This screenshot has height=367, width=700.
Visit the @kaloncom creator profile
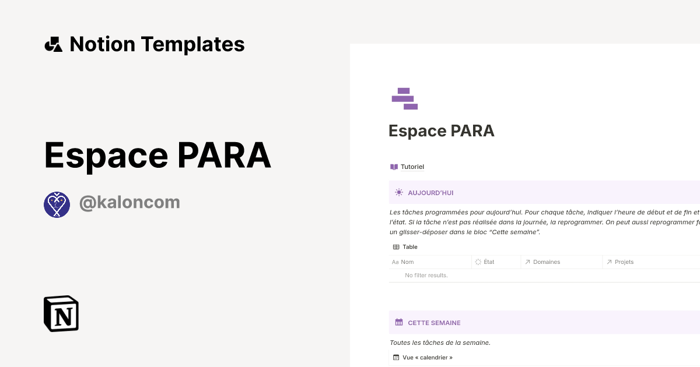129,202
